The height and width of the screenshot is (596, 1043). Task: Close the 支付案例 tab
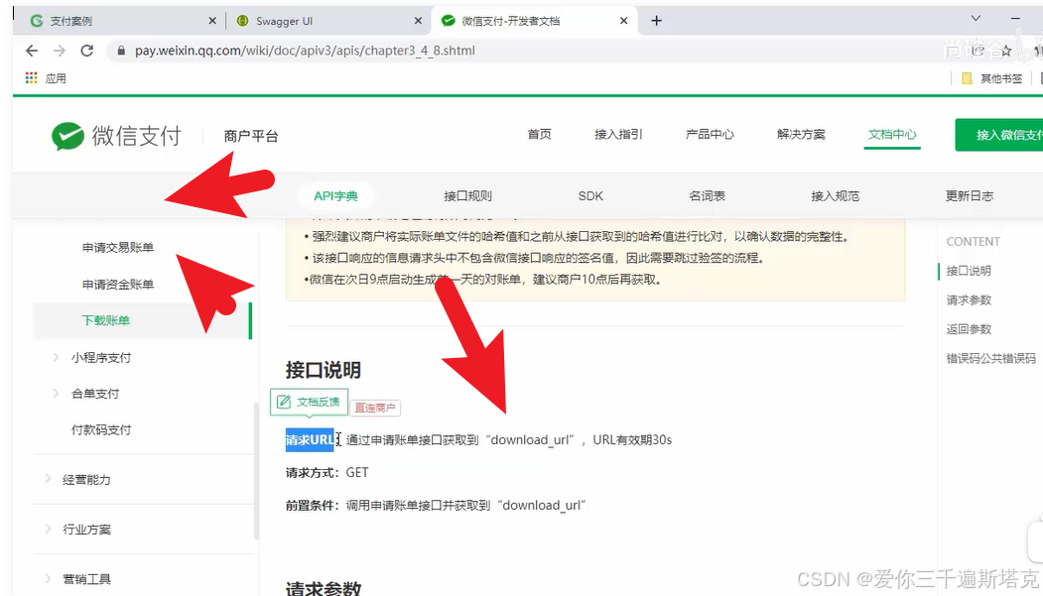pyautogui.click(x=212, y=21)
